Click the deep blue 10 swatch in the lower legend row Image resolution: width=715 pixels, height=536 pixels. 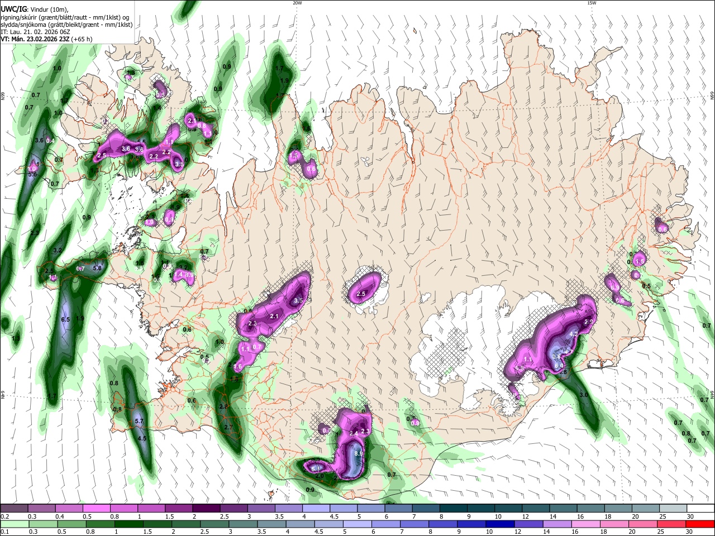point(500,524)
